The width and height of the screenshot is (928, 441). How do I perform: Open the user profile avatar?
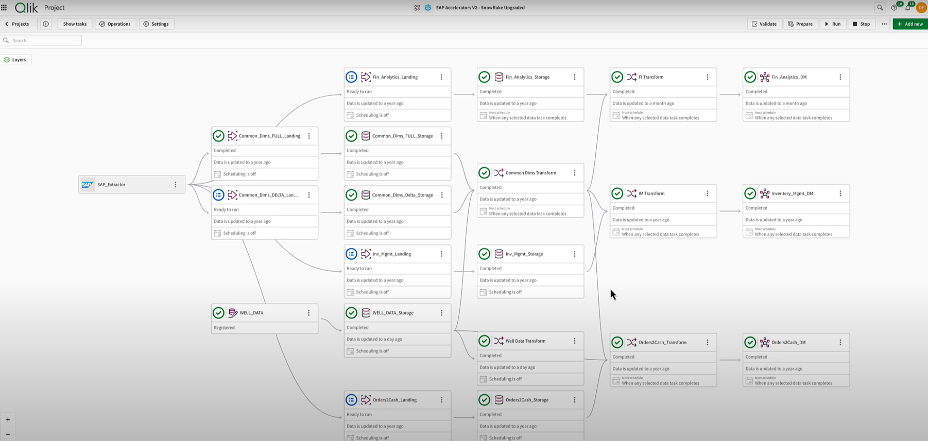pos(921,8)
